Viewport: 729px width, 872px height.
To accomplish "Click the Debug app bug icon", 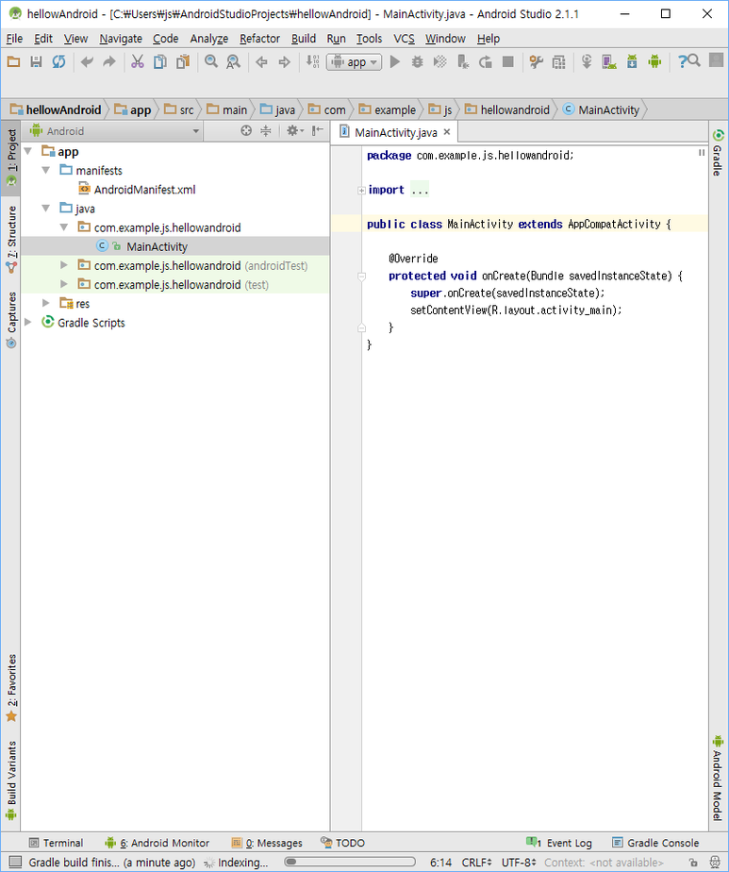I will [x=417, y=61].
